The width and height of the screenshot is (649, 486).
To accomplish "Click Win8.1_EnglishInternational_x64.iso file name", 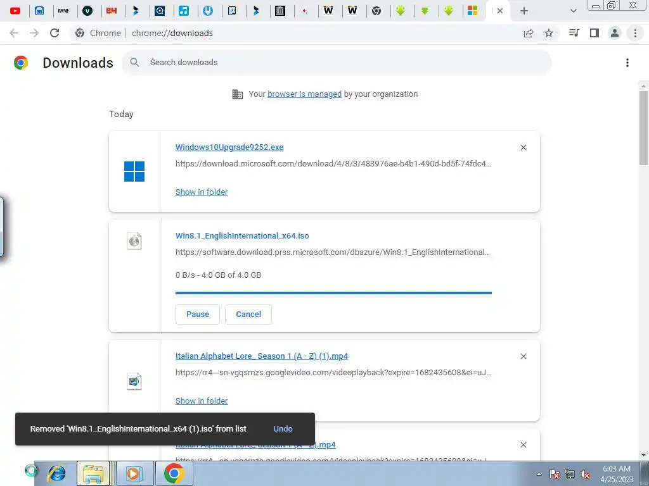I will [242, 236].
